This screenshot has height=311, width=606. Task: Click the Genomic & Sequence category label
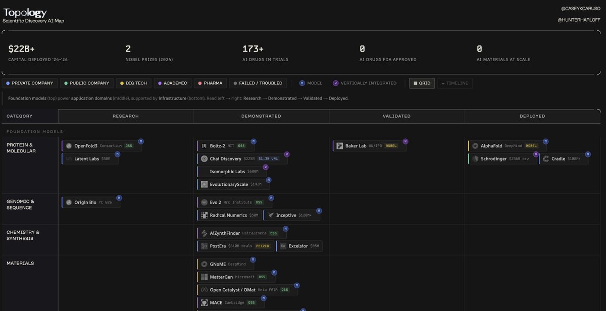[20, 204]
